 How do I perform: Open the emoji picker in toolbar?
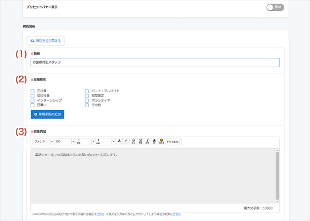click(161, 142)
